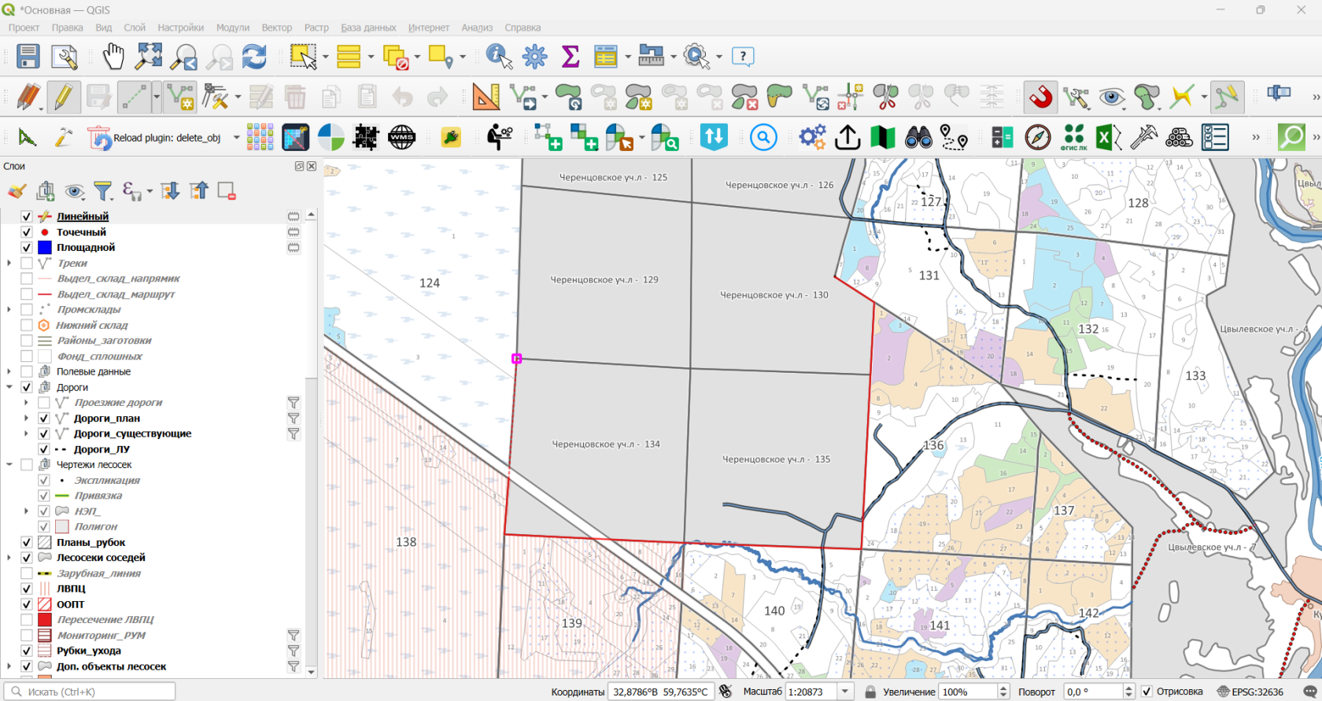
Task: Refresh the map canvas
Action: click(x=253, y=57)
